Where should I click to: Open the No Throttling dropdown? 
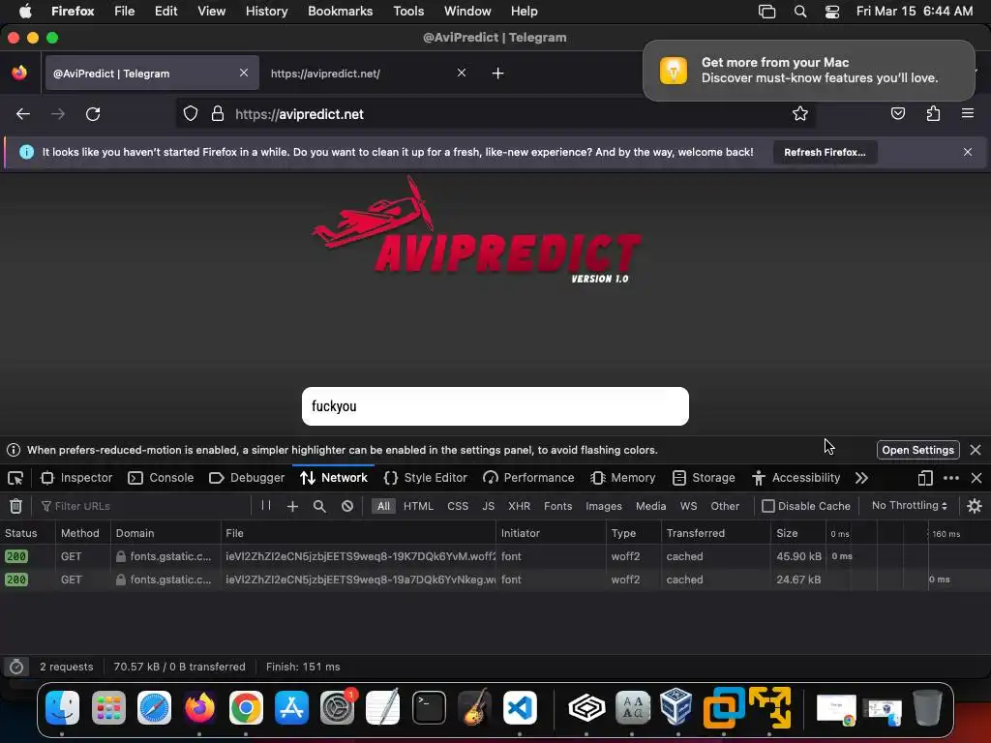click(910, 505)
